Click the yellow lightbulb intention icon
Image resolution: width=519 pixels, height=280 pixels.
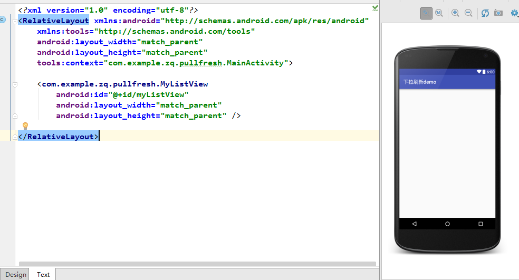[25, 126]
